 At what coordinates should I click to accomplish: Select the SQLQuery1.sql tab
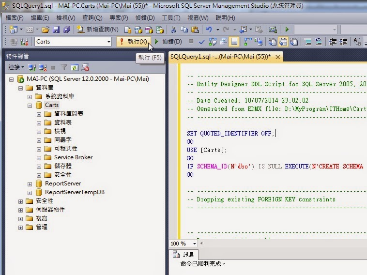tap(220, 57)
